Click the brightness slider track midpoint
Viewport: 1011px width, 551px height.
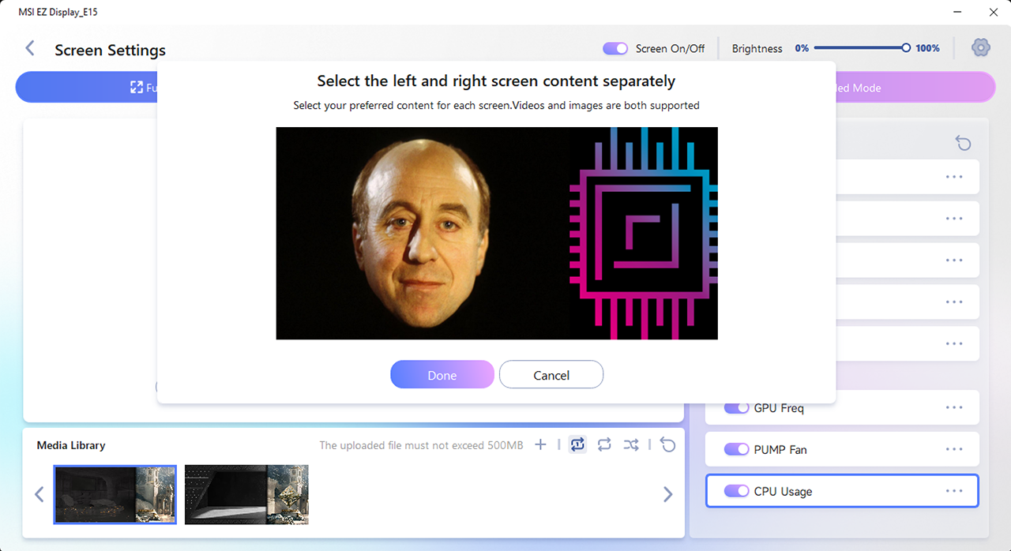[x=861, y=48]
